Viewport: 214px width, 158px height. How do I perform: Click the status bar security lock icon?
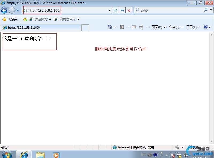point(177,147)
